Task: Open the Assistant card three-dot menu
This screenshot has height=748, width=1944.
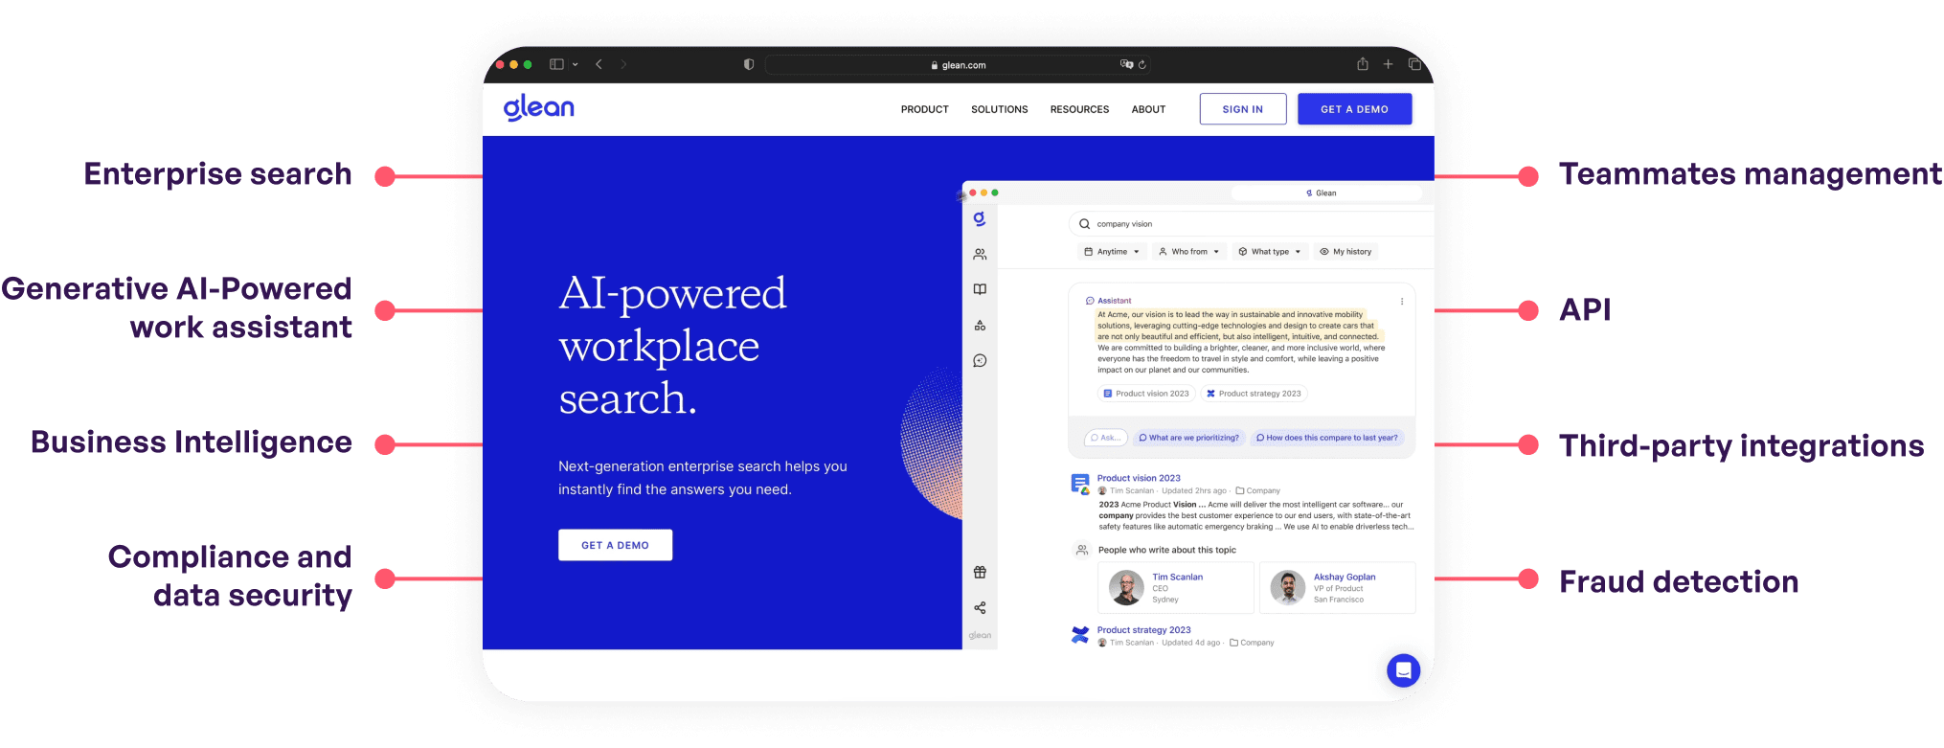Action: point(1402,301)
